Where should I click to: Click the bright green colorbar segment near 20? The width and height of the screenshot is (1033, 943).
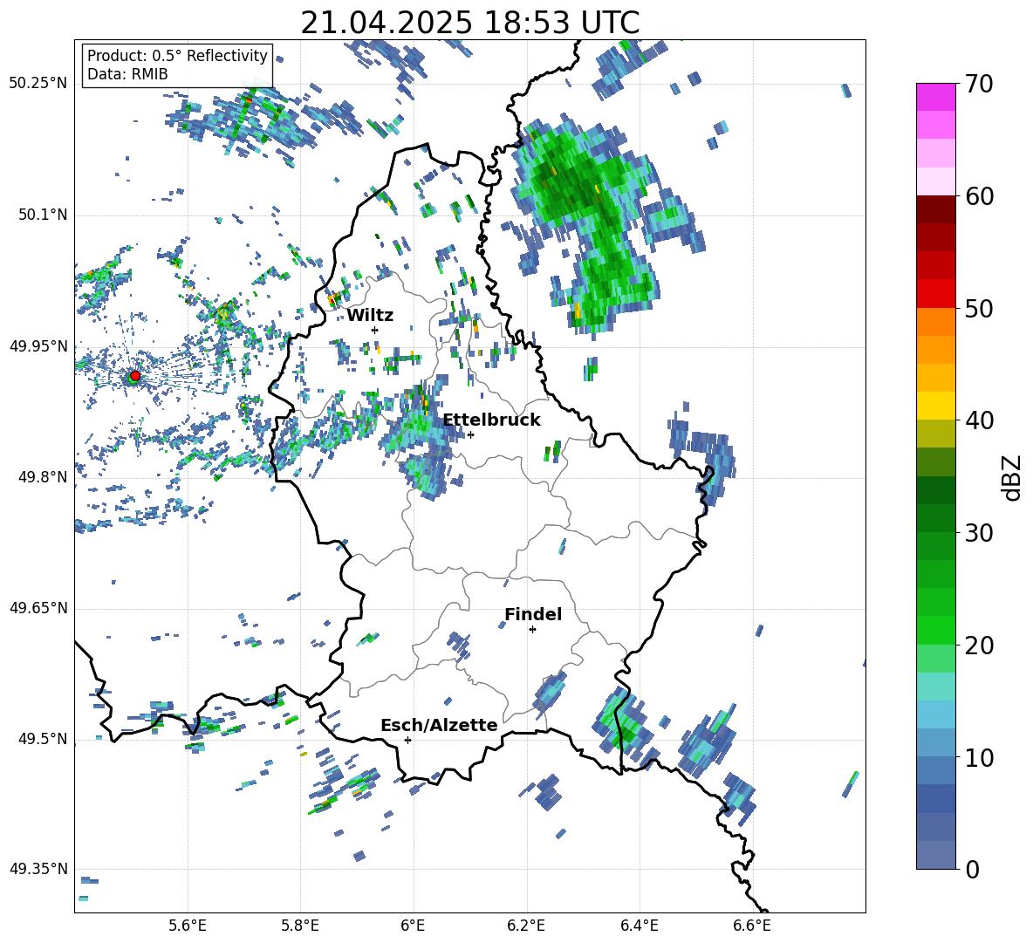click(x=935, y=630)
